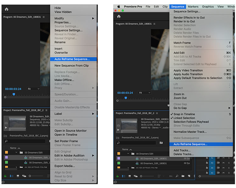236x188 pixels.
Task: Open the Label submenu in the context menu
Action: coord(73,114)
